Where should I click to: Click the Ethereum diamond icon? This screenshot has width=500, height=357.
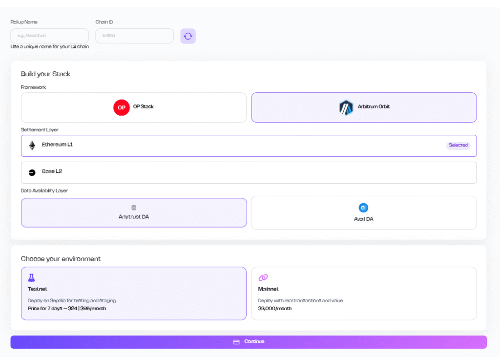pyautogui.click(x=32, y=146)
